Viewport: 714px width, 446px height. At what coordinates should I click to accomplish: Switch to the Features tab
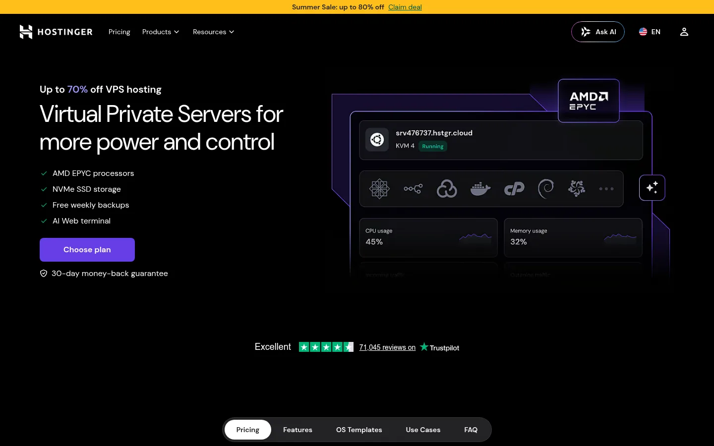coord(297,430)
